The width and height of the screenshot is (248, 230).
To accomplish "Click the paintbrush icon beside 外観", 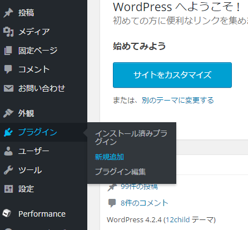I will pyautogui.click(x=8, y=113).
